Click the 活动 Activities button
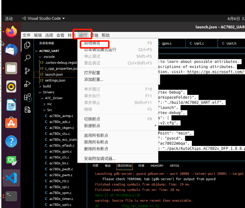Viewport: 245px width, 208px height. (9, 18)
